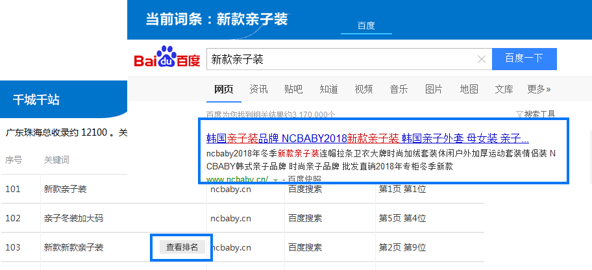Open the 文库 tab
This screenshot has height=270, width=592.
click(x=504, y=90)
